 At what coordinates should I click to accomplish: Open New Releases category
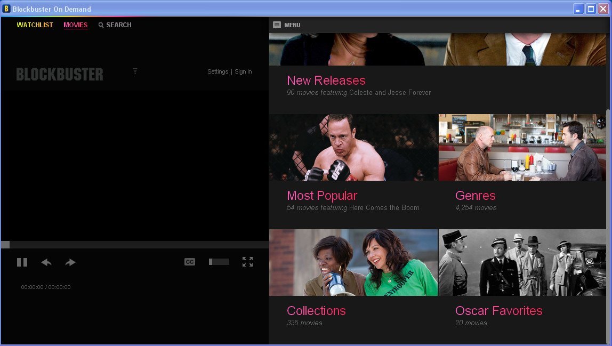coord(326,81)
